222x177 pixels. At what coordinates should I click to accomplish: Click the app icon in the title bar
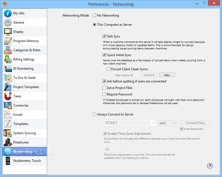pos(5,4)
